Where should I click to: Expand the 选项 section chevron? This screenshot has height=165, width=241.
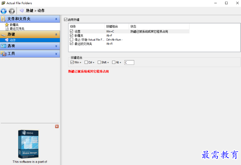(56, 46)
